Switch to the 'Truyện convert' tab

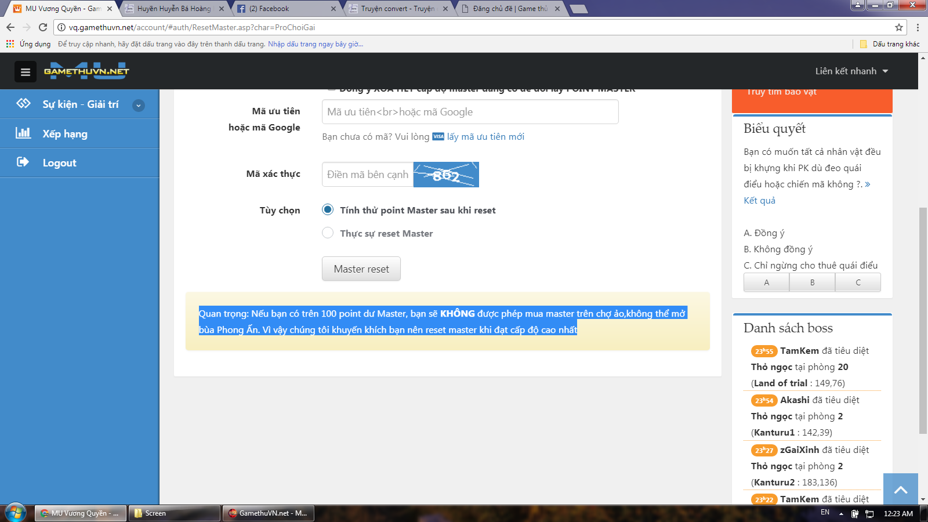click(x=397, y=9)
